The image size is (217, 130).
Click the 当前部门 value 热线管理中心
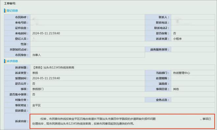pos(181,73)
